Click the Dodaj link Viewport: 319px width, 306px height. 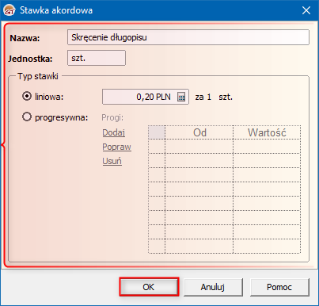[x=113, y=132]
